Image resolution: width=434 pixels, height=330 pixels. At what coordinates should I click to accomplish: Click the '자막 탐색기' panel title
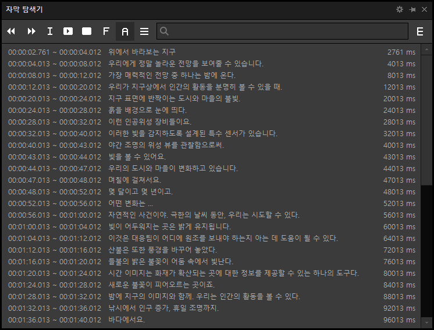click(24, 9)
